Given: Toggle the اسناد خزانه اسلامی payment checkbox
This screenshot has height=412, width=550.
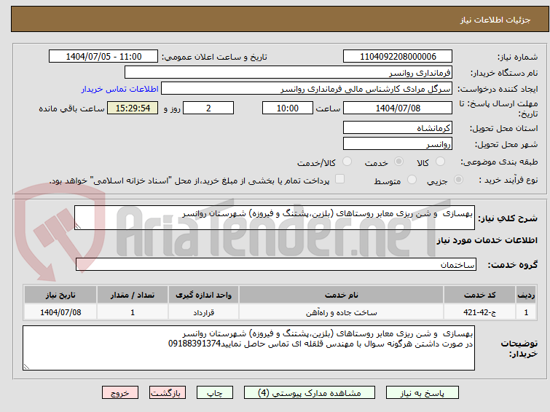Looking at the screenshot, I should coord(339,179).
